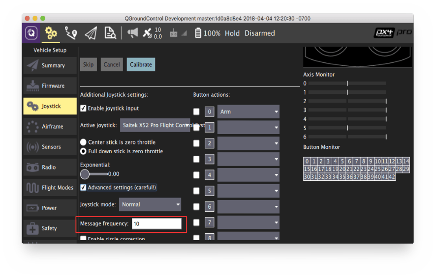This screenshot has height=278, width=436.
Task: Show GPS satellite status icon
Action: (148, 33)
